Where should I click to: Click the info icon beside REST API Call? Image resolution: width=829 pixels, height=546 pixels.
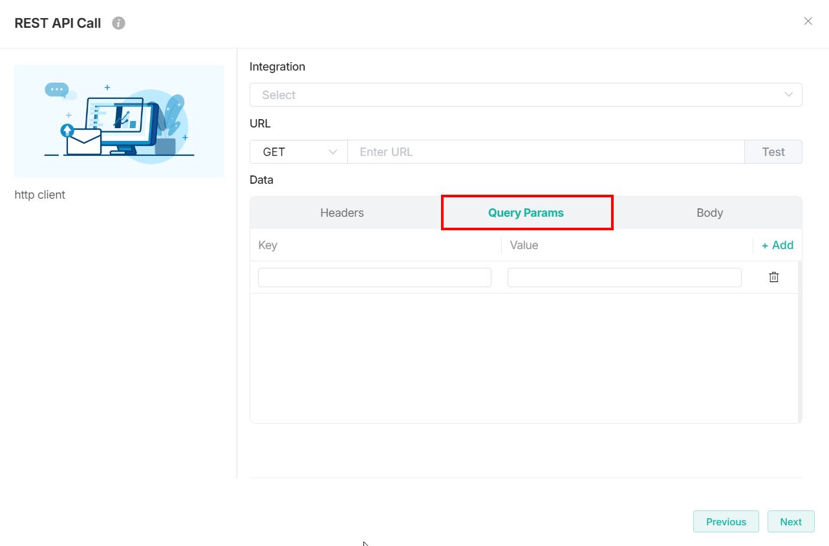[118, 23]
